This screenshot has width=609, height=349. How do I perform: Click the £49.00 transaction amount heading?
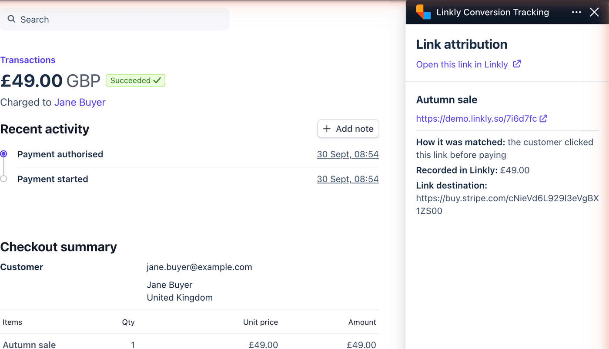(50, 81)
